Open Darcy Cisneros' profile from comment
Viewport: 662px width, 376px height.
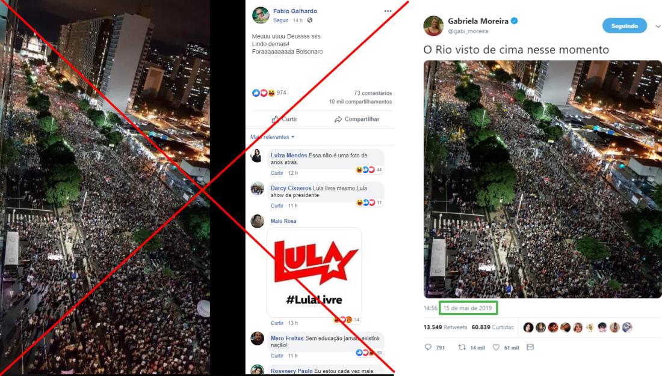(x=291, y=188)
